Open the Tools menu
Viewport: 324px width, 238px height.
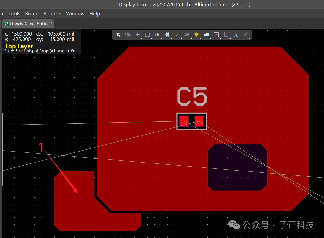(x=14, y=14)
